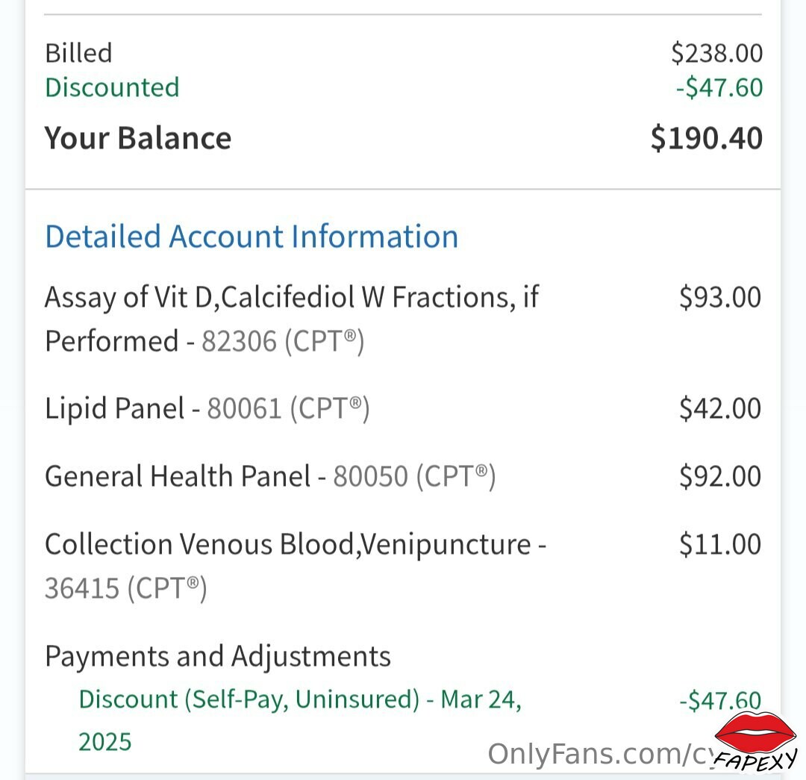Select Collection Venous Blood, Venipuncture item
Viewport: 806px width, 780px height.
(296, 566)
